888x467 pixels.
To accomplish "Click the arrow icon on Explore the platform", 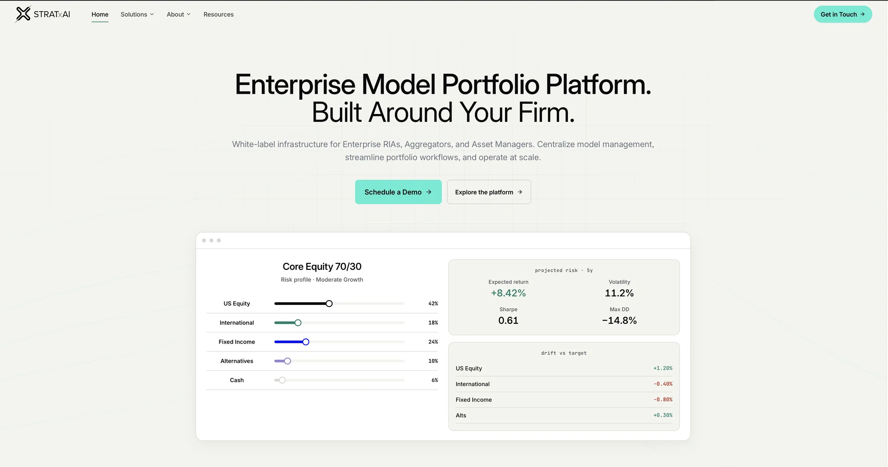I will (520, 192).
